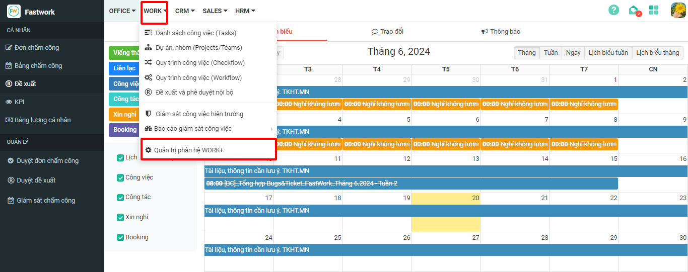Expand Báo cáo giám sát công việc submenu
The height and width of the screenshot is (272, 688).
[193, 129]
